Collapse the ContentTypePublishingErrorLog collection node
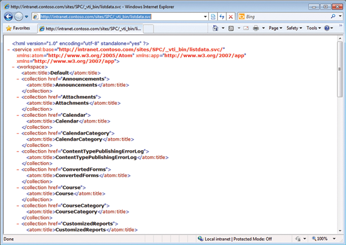This screenshot has width=346, height=245. pyautogui.click(x=18, y=151)
